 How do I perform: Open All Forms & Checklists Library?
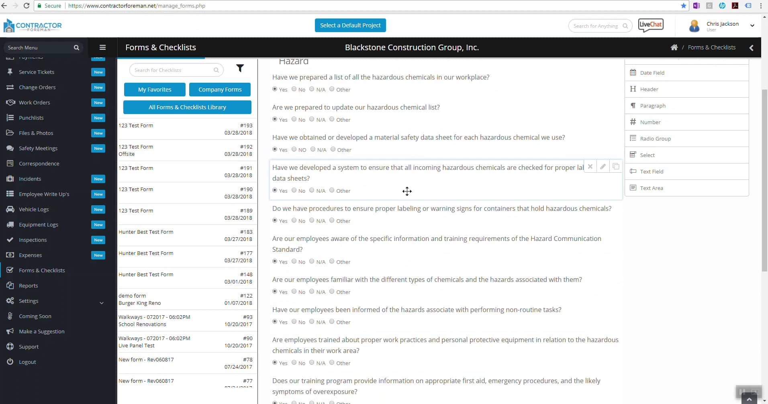pos(187,107)
